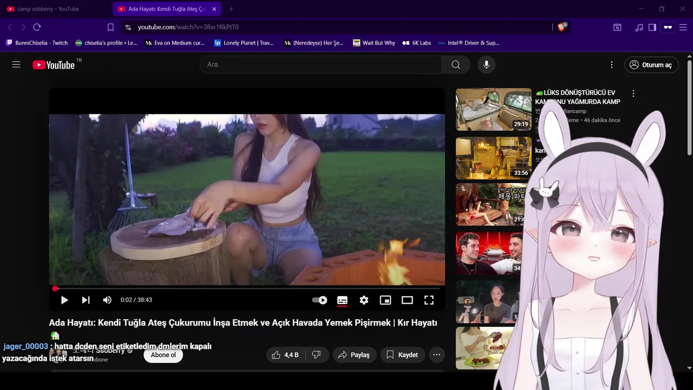Mute the video volume
693x390 pixels.
[107, 300]
